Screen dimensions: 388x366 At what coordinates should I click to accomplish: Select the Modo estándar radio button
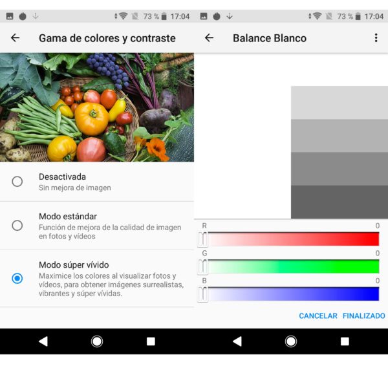(17, 226)
